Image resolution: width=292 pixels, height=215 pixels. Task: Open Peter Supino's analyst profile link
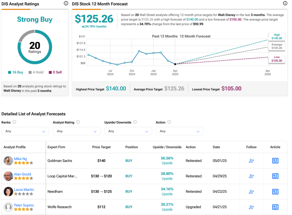[x=24, y=205]
